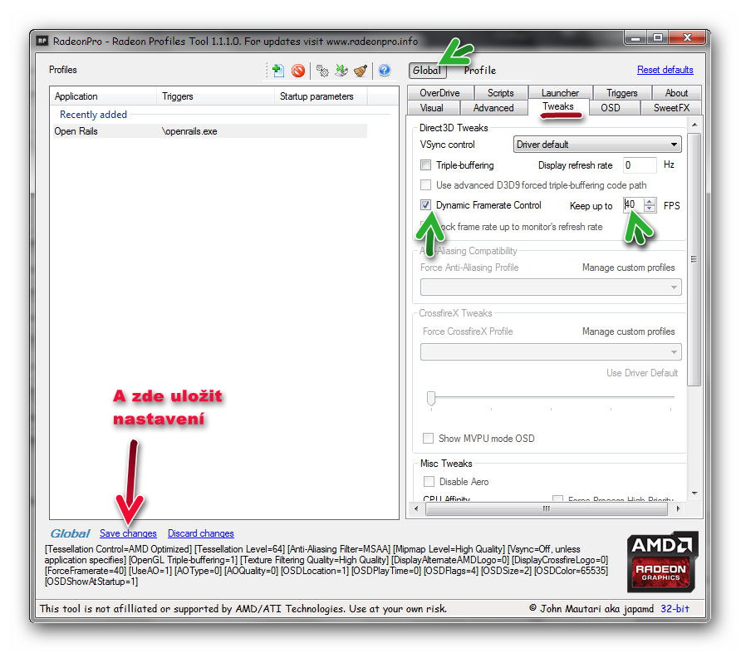Click the AMD Radeon Graphics logo
The image size is (741, 653).
click(663, 563)
